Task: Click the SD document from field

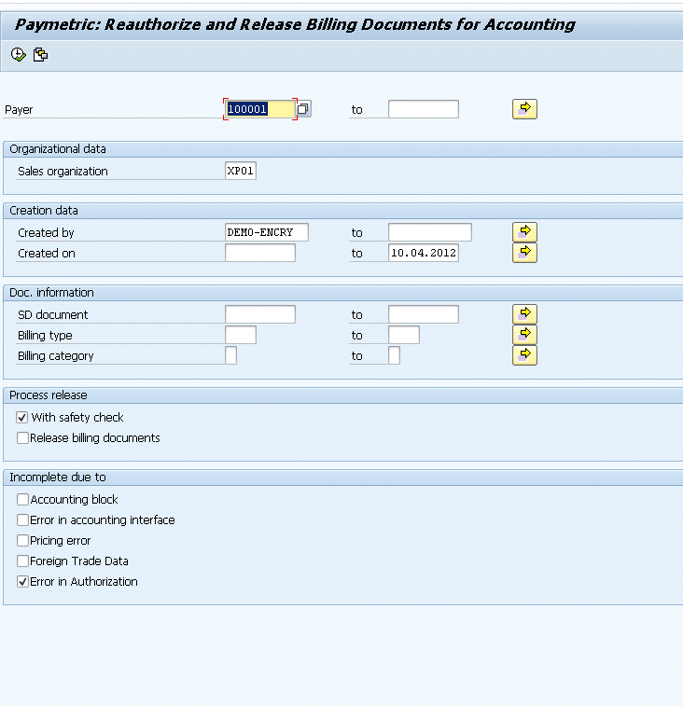Action: coord(260,314)
